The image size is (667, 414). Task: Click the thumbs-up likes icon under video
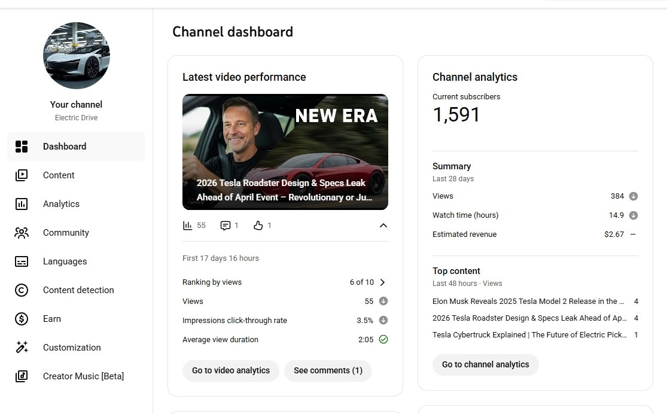point(258,226)
